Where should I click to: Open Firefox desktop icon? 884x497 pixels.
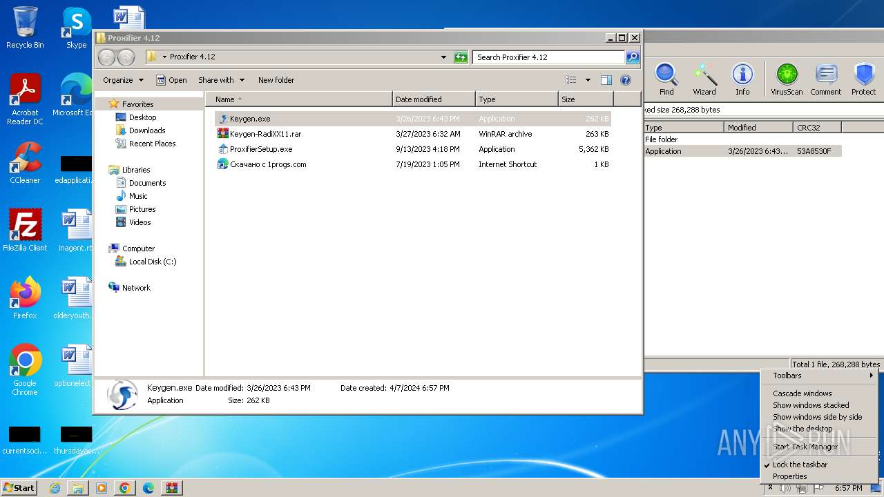click(25, 298)
